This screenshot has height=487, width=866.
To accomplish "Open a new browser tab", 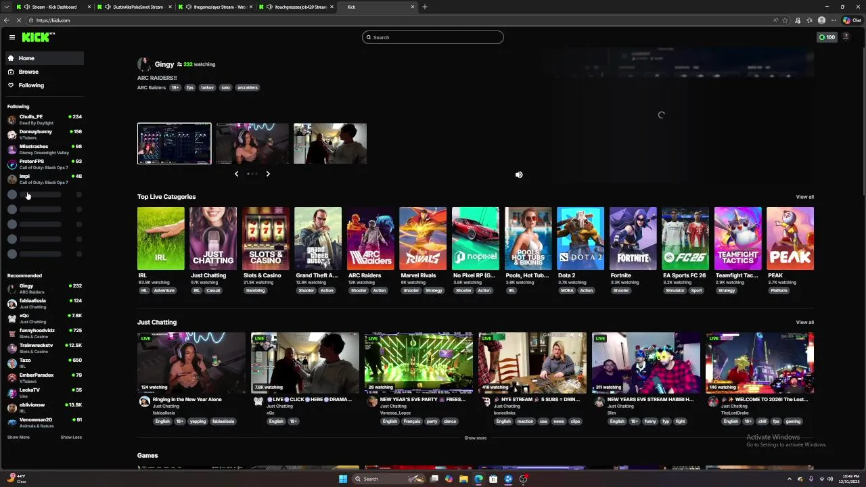I will pyautogui.click(x=425, y=7).
